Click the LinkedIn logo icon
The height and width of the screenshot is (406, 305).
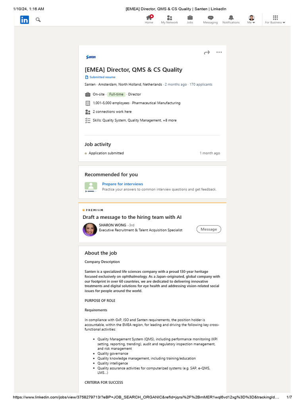25,19
